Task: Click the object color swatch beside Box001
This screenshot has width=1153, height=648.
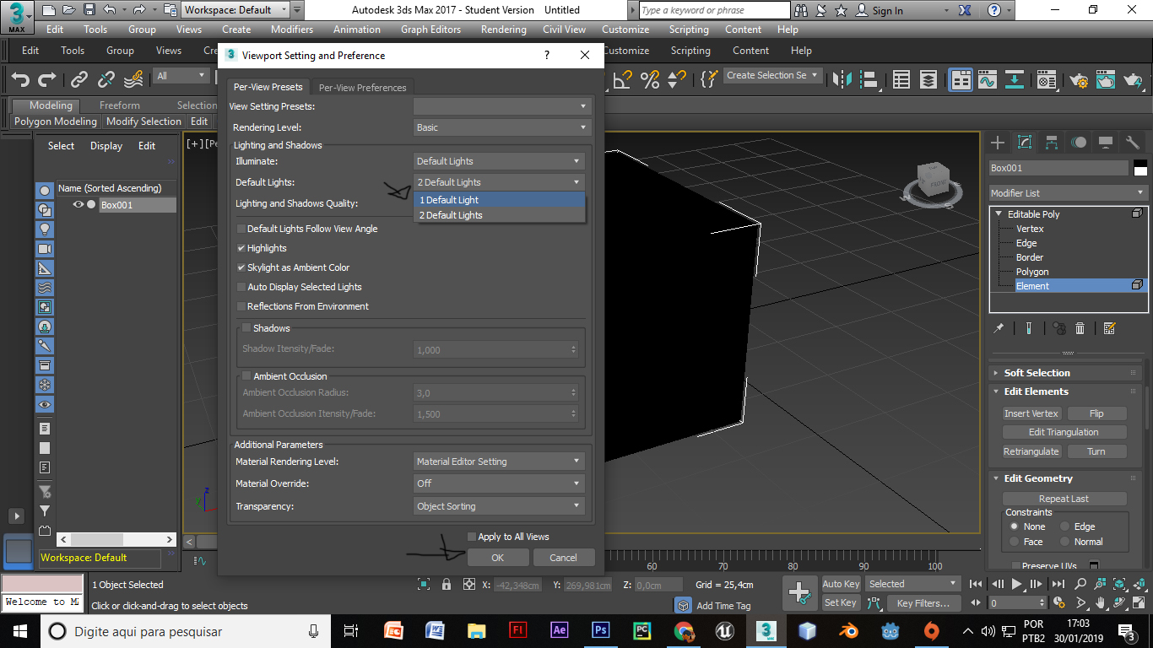Action: tap(1140, 168)
